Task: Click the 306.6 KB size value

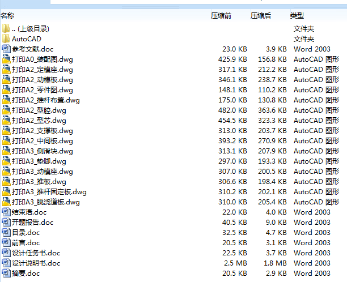Action: 232,182
